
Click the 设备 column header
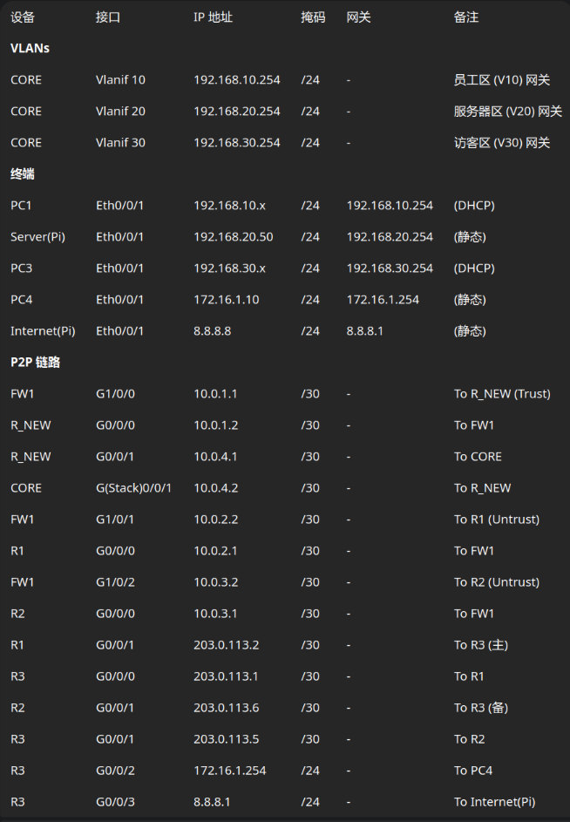(23, 17)
